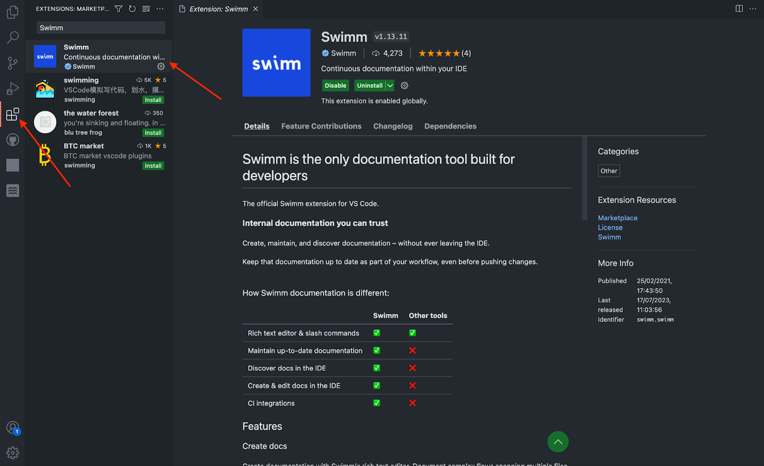This screenshot has width=764, height=466.
Task: Close the Extension: Swimm tab
Action: (255, 9)
